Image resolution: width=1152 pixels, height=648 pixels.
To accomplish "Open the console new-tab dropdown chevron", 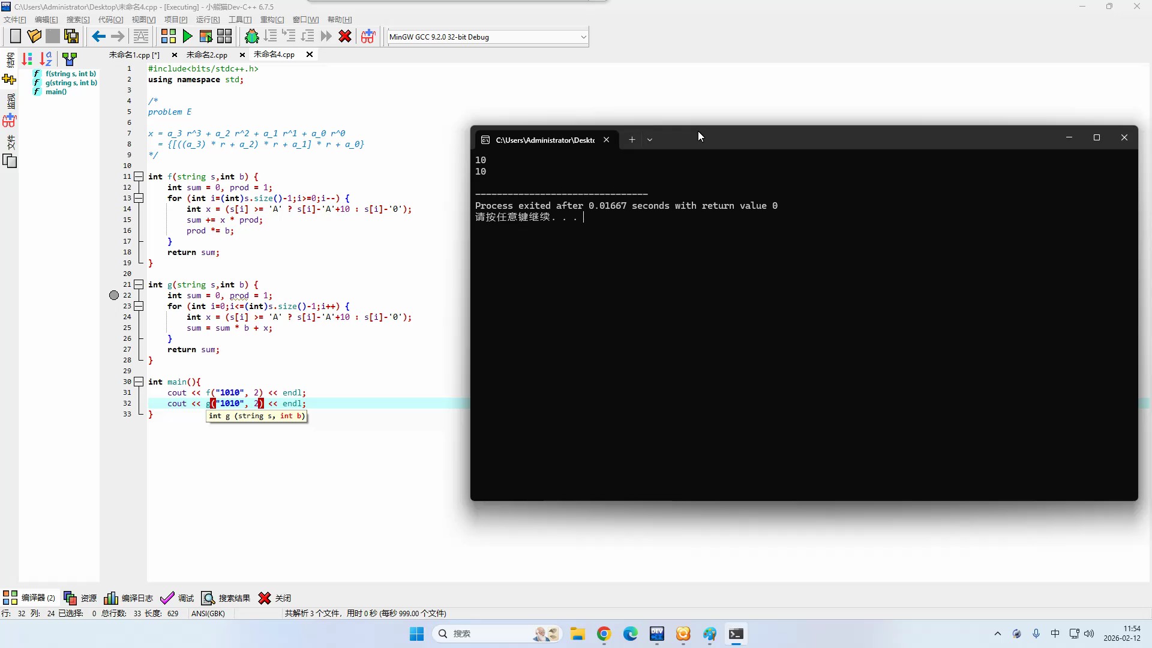I will [x=650, y=140].
